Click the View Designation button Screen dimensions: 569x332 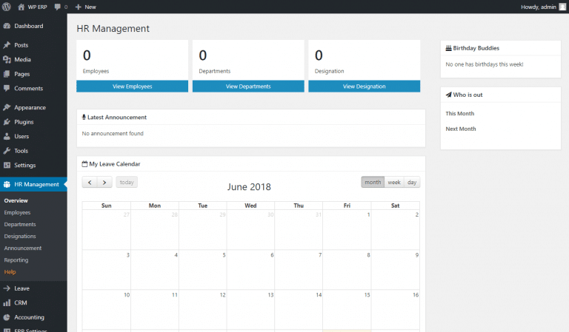pyautogui.click(x=364, y=87)
